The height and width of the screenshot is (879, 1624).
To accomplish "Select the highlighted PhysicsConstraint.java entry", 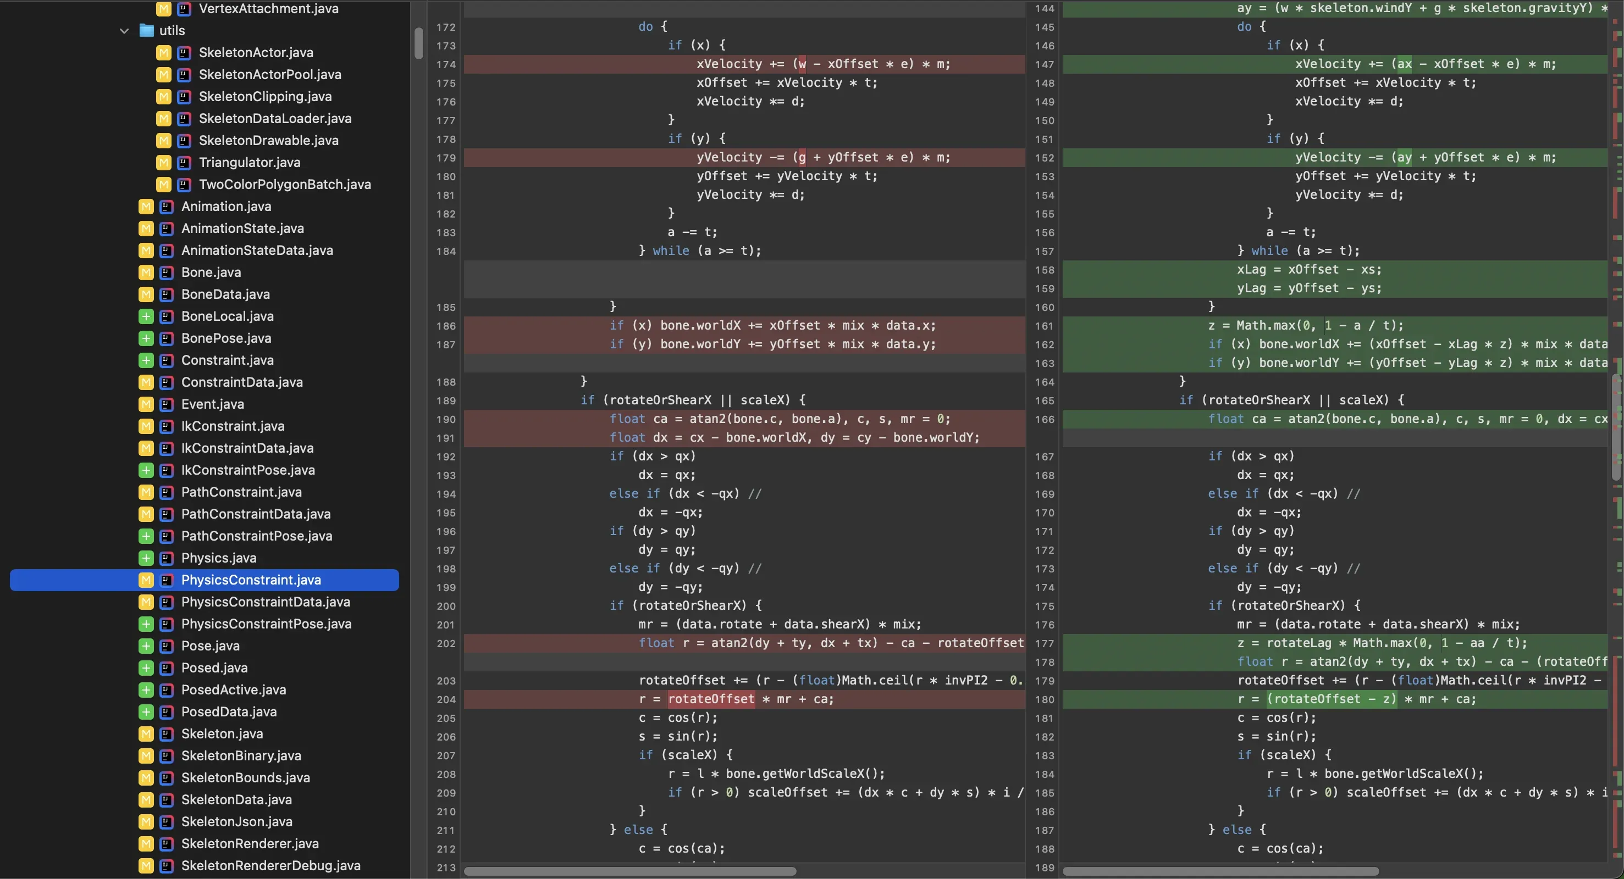I will click(251, 580).
